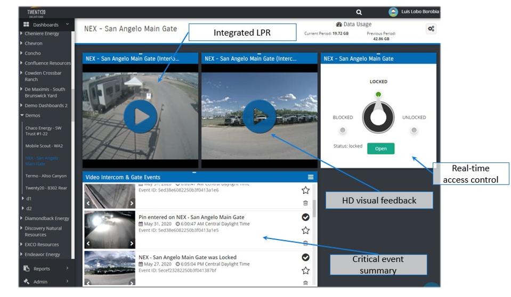Expand the Concho tree node
The height and width of the screenshot is (297, 511).
point(21,53)
